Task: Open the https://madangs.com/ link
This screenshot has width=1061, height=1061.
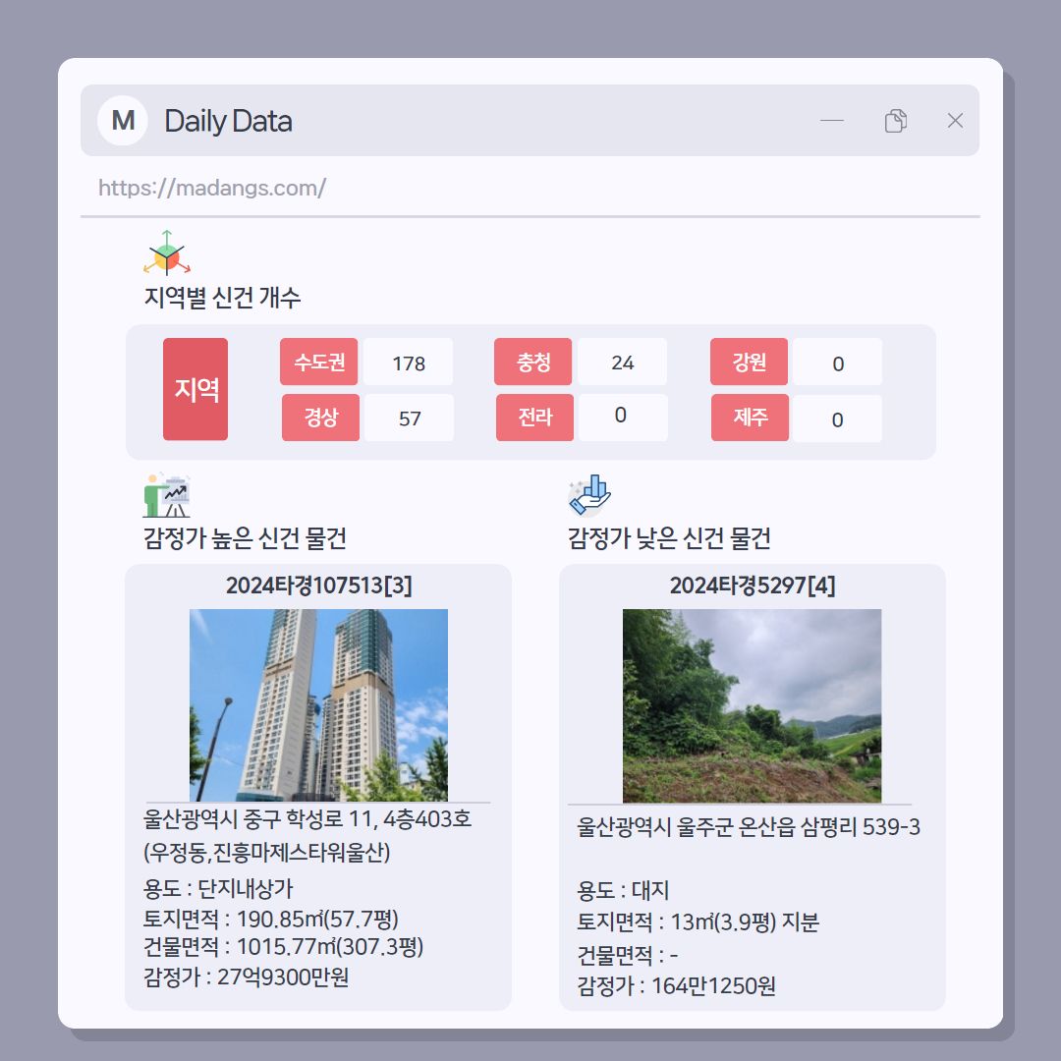Action: tap(212, 188)
